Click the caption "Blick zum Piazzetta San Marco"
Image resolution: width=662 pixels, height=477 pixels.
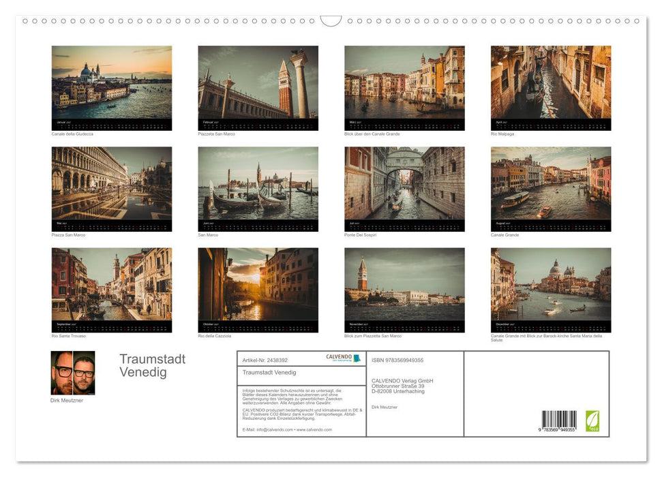click(x=373, y=336)
